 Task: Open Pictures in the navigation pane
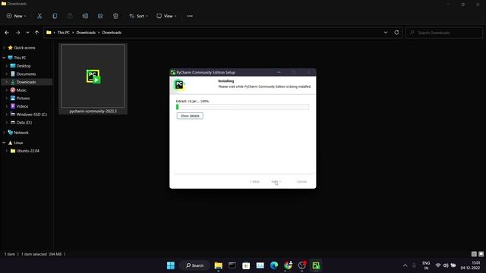[x=23, y=98]
